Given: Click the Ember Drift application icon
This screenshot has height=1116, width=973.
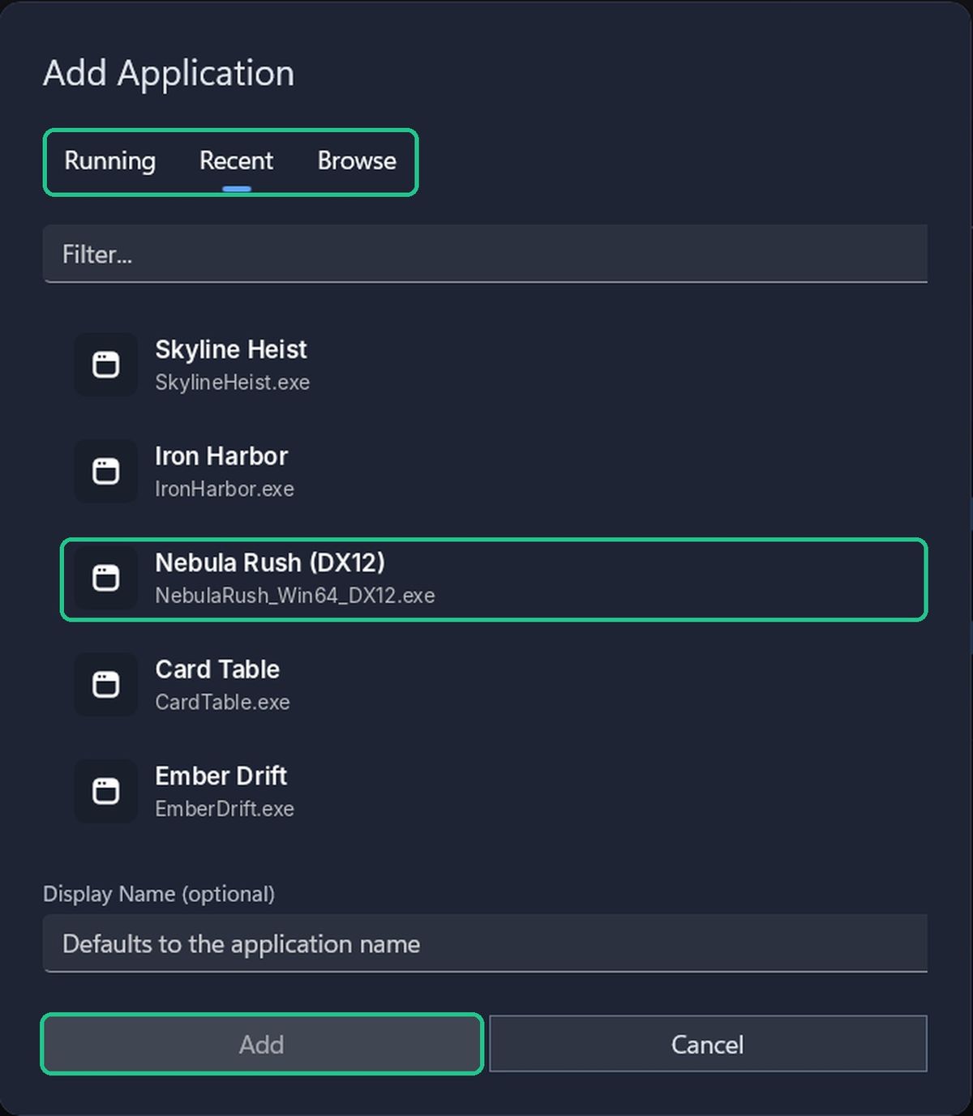Looking at the screenshot, I should pyautogui.click(x=106, y=791).
